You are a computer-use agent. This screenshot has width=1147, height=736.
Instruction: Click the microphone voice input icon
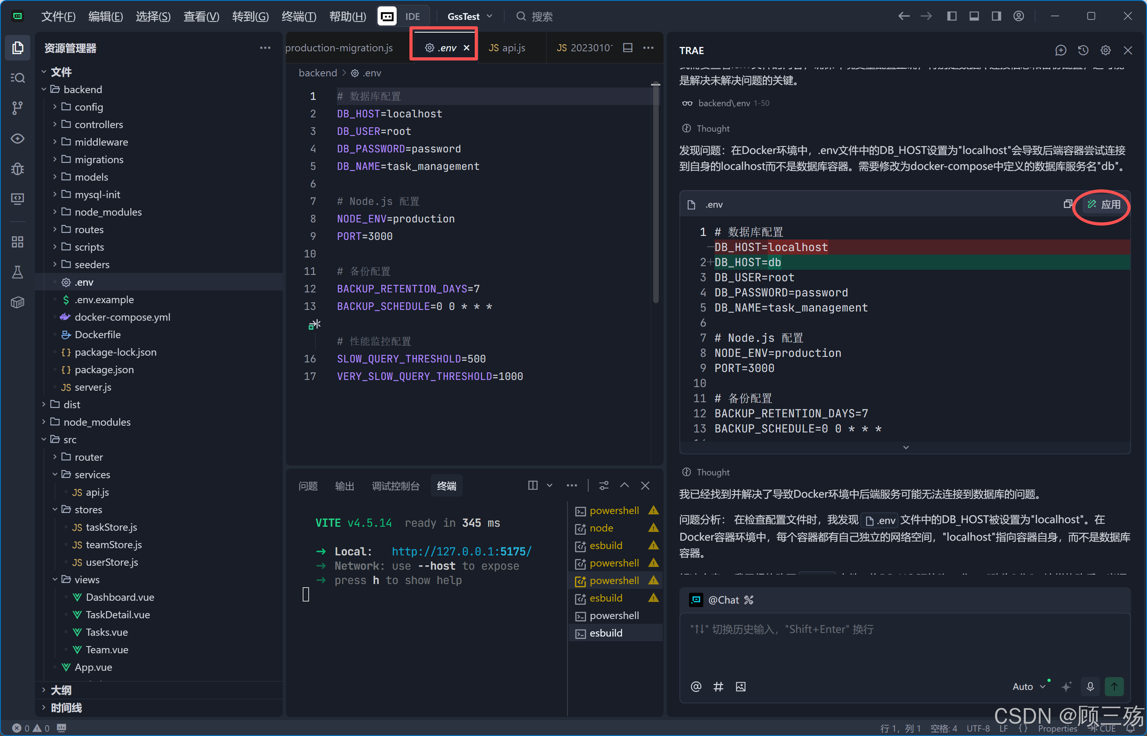[x=1090, y=686]
